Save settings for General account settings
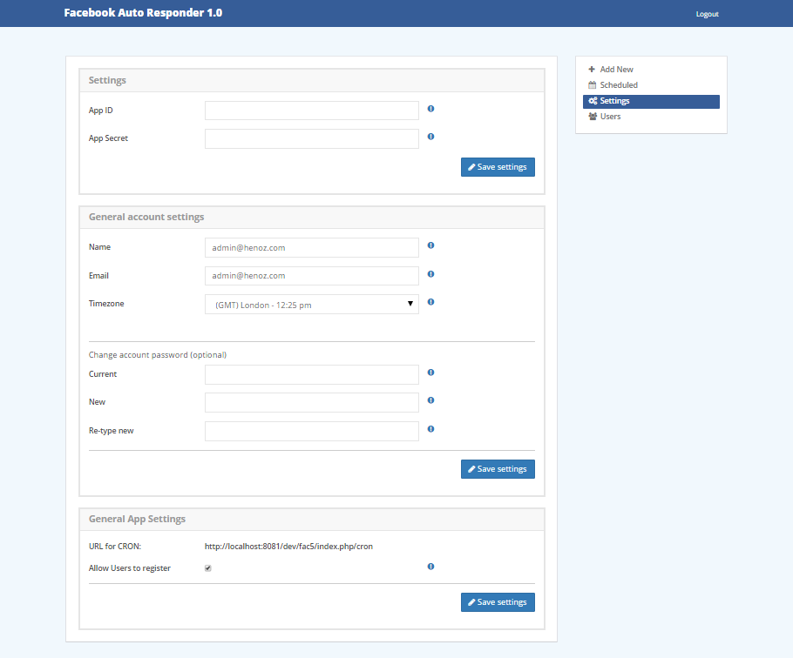Image resolution: width=793 pixels, height=658 pixels. (x=497, y=469)
